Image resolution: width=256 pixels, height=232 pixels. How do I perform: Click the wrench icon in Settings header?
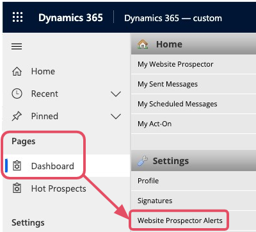coord(143,161)
